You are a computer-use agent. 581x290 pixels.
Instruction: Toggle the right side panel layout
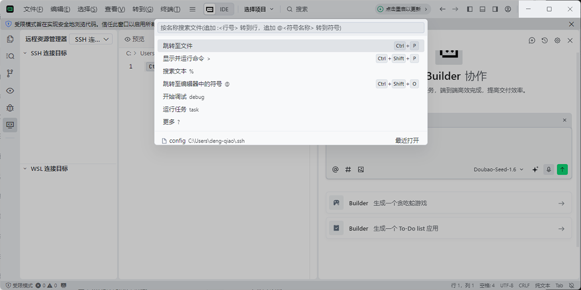click(x=495, y=9)
